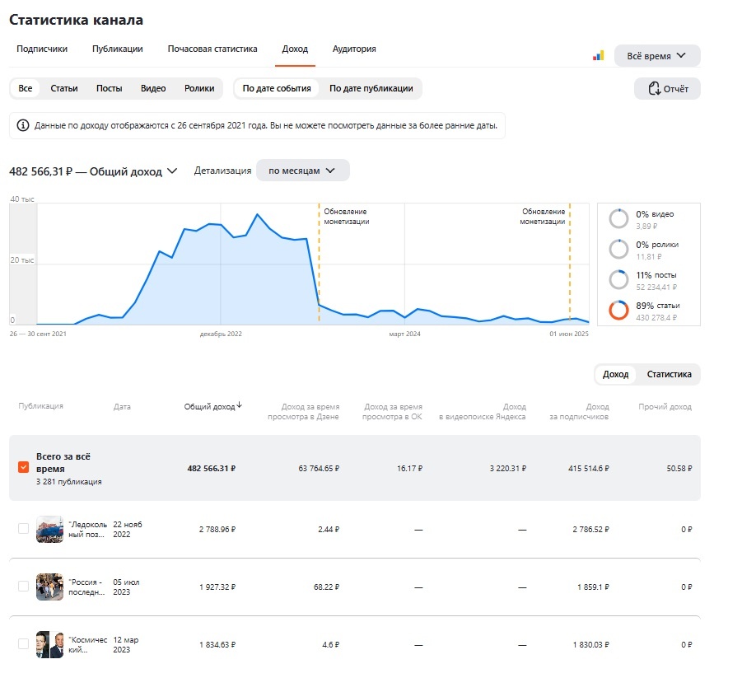
Task: Switch to Почасовая статистика tab
Action: [x=212, y=49]
